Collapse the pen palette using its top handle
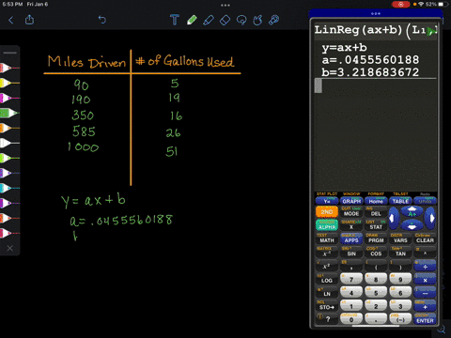 pyautogui.click(x=10, y=53)
